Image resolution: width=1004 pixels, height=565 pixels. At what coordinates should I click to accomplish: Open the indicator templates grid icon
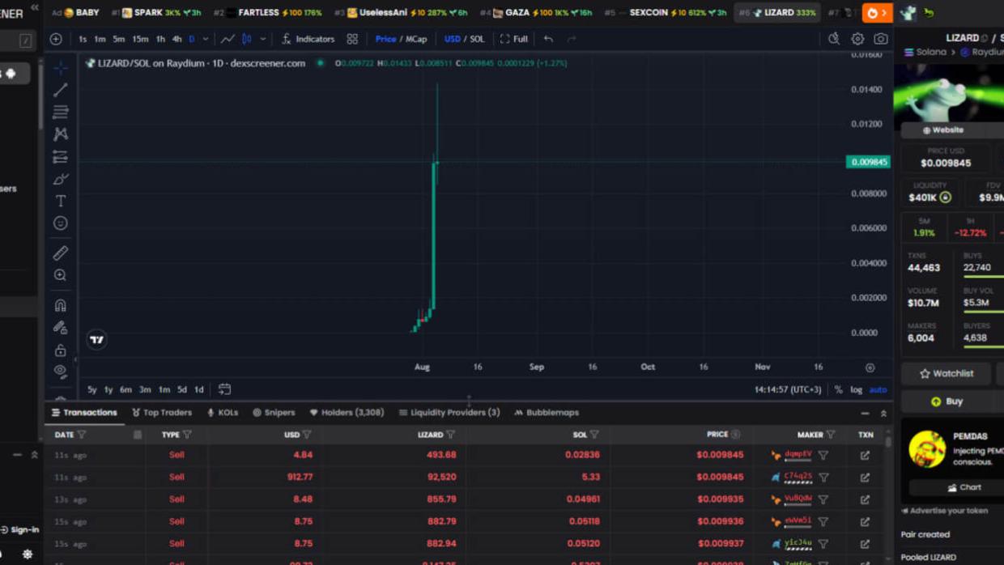tap(352, 39)
